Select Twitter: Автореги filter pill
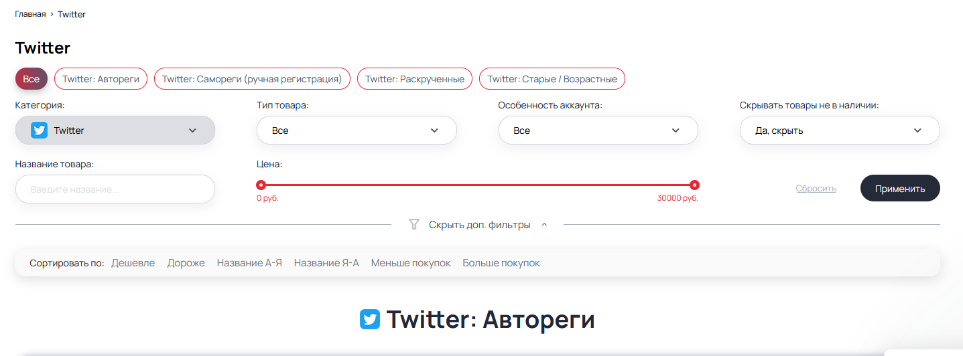 [101, 79]
